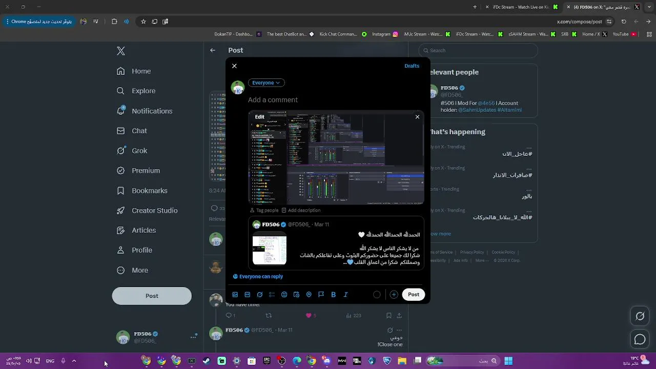Click the Grok enhance icon in compose toolbar
Screen dimensions: 656x369
click(260, 295)
